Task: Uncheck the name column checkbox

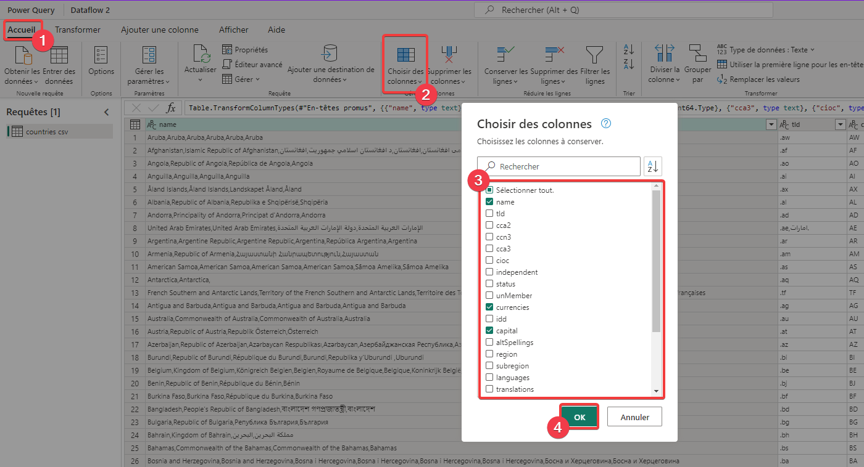Action: click(489, 202)
